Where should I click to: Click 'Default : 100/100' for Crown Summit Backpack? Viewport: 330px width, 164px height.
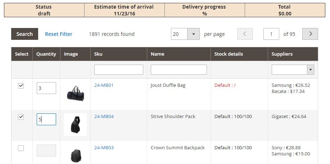(233, 147)
